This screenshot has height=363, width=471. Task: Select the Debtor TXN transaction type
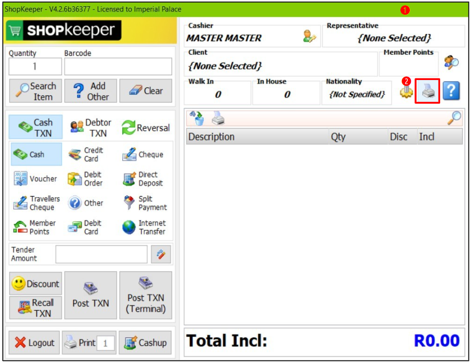(90, 128)
